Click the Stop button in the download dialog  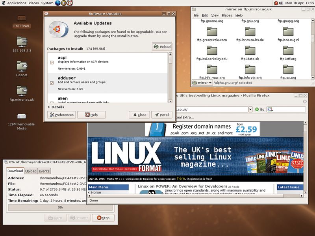point(103,218)
